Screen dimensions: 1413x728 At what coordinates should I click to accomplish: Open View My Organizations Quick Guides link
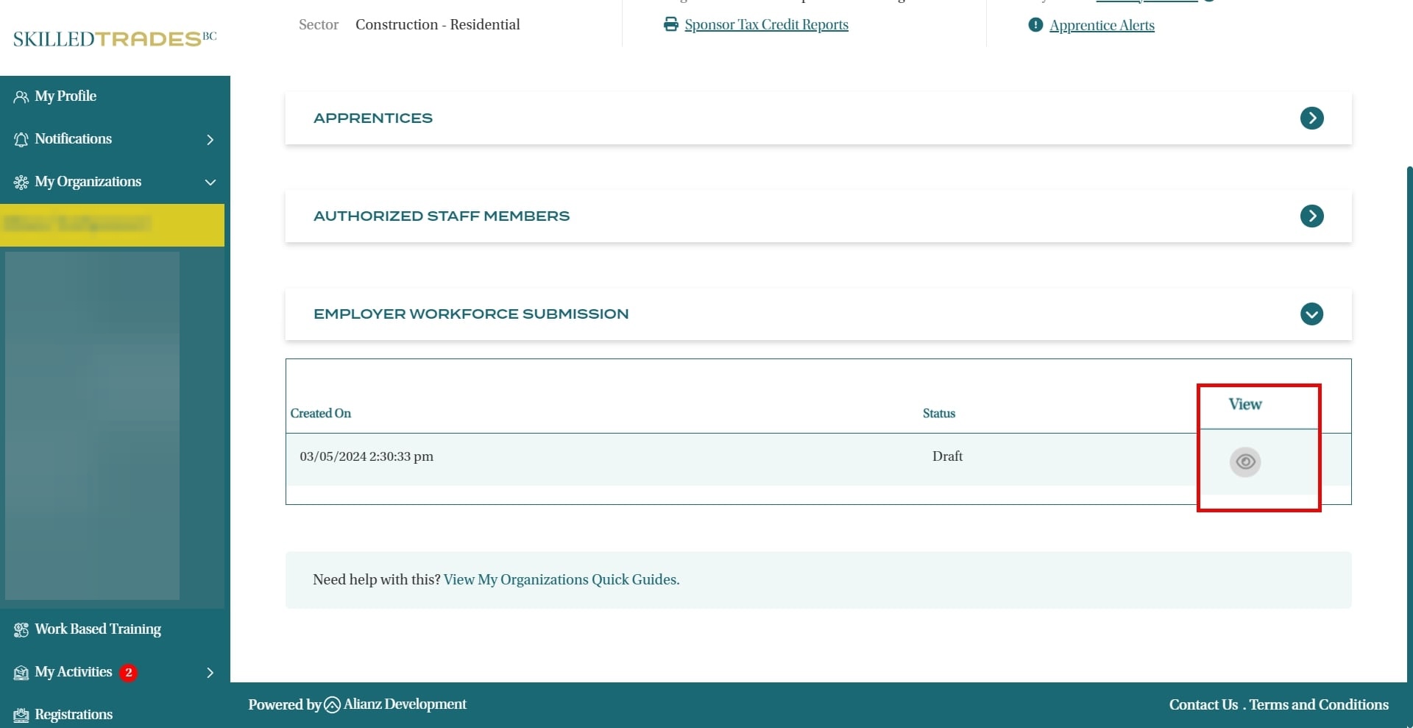(x=561, y=579)
